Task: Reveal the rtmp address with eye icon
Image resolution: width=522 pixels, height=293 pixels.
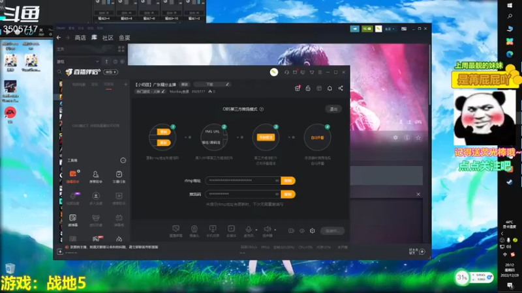Action: (x=277, y=181)
